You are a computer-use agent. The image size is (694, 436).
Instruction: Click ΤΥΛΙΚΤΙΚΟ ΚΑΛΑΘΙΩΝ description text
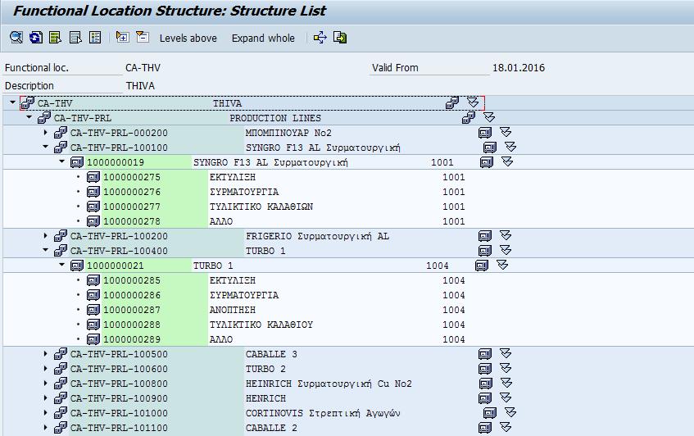261,207
